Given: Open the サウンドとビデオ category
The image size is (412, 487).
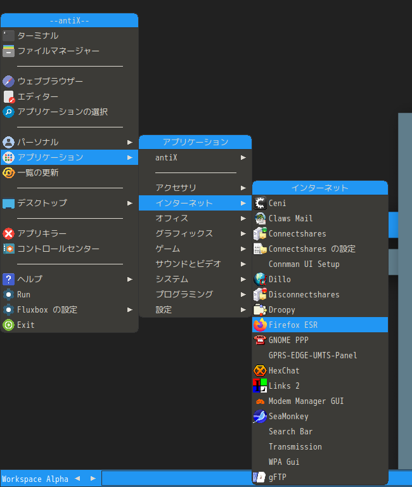Looking at the screenshot, I should (195, 264).
